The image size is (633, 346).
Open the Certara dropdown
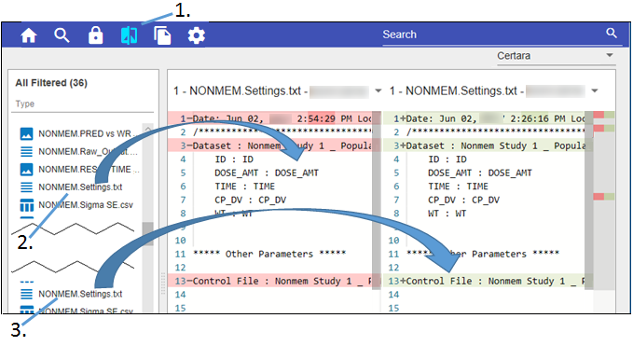coord(556,56)
